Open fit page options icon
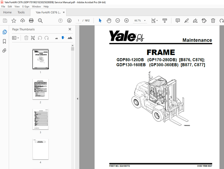Image resolution: width=224 pixels, height=169 pixels. point(154,21)
